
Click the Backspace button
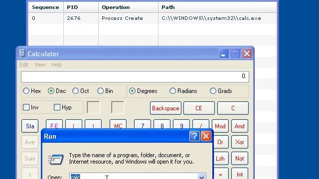point(165,108)
